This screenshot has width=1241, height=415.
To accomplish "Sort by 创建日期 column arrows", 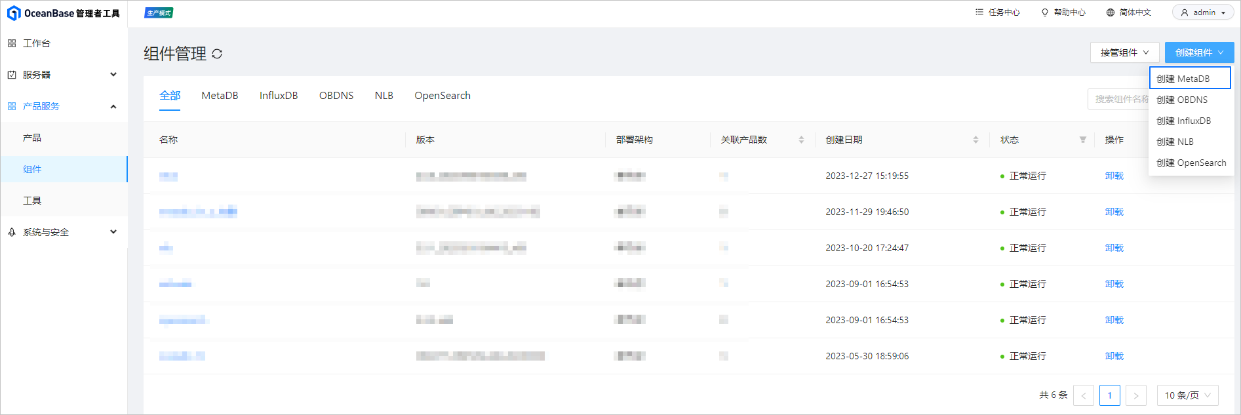I will pyautogui.click(x=975, y=140).
